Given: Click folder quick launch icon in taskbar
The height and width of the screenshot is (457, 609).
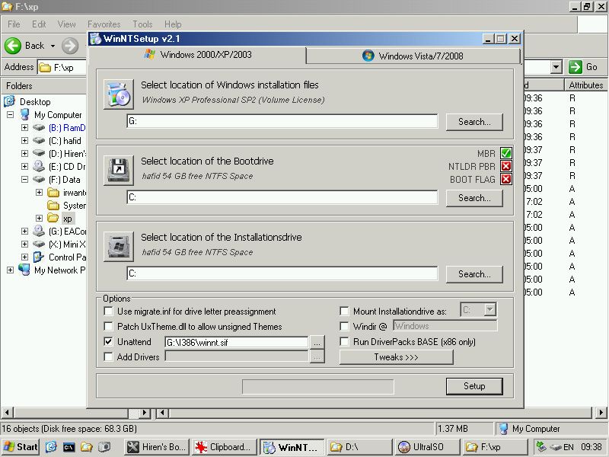Looking at the screenshot, I should pos(86,447).
